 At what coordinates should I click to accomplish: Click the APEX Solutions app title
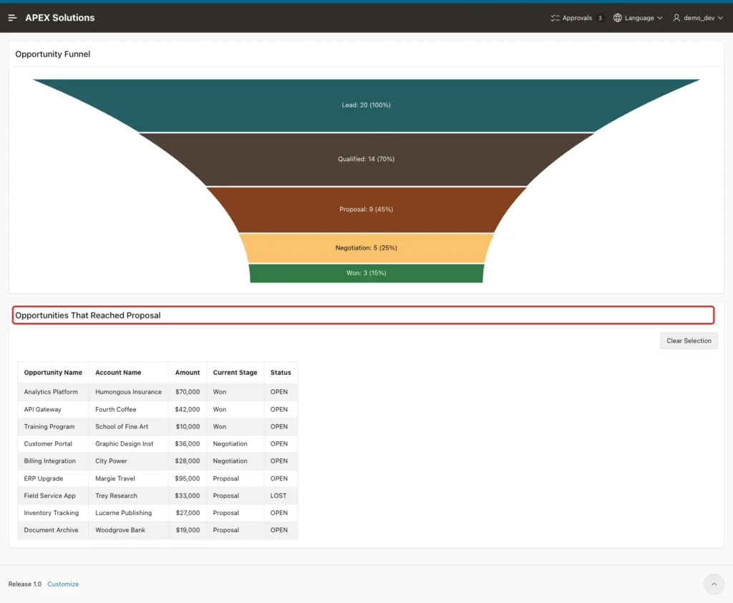[x=60, y=18]
